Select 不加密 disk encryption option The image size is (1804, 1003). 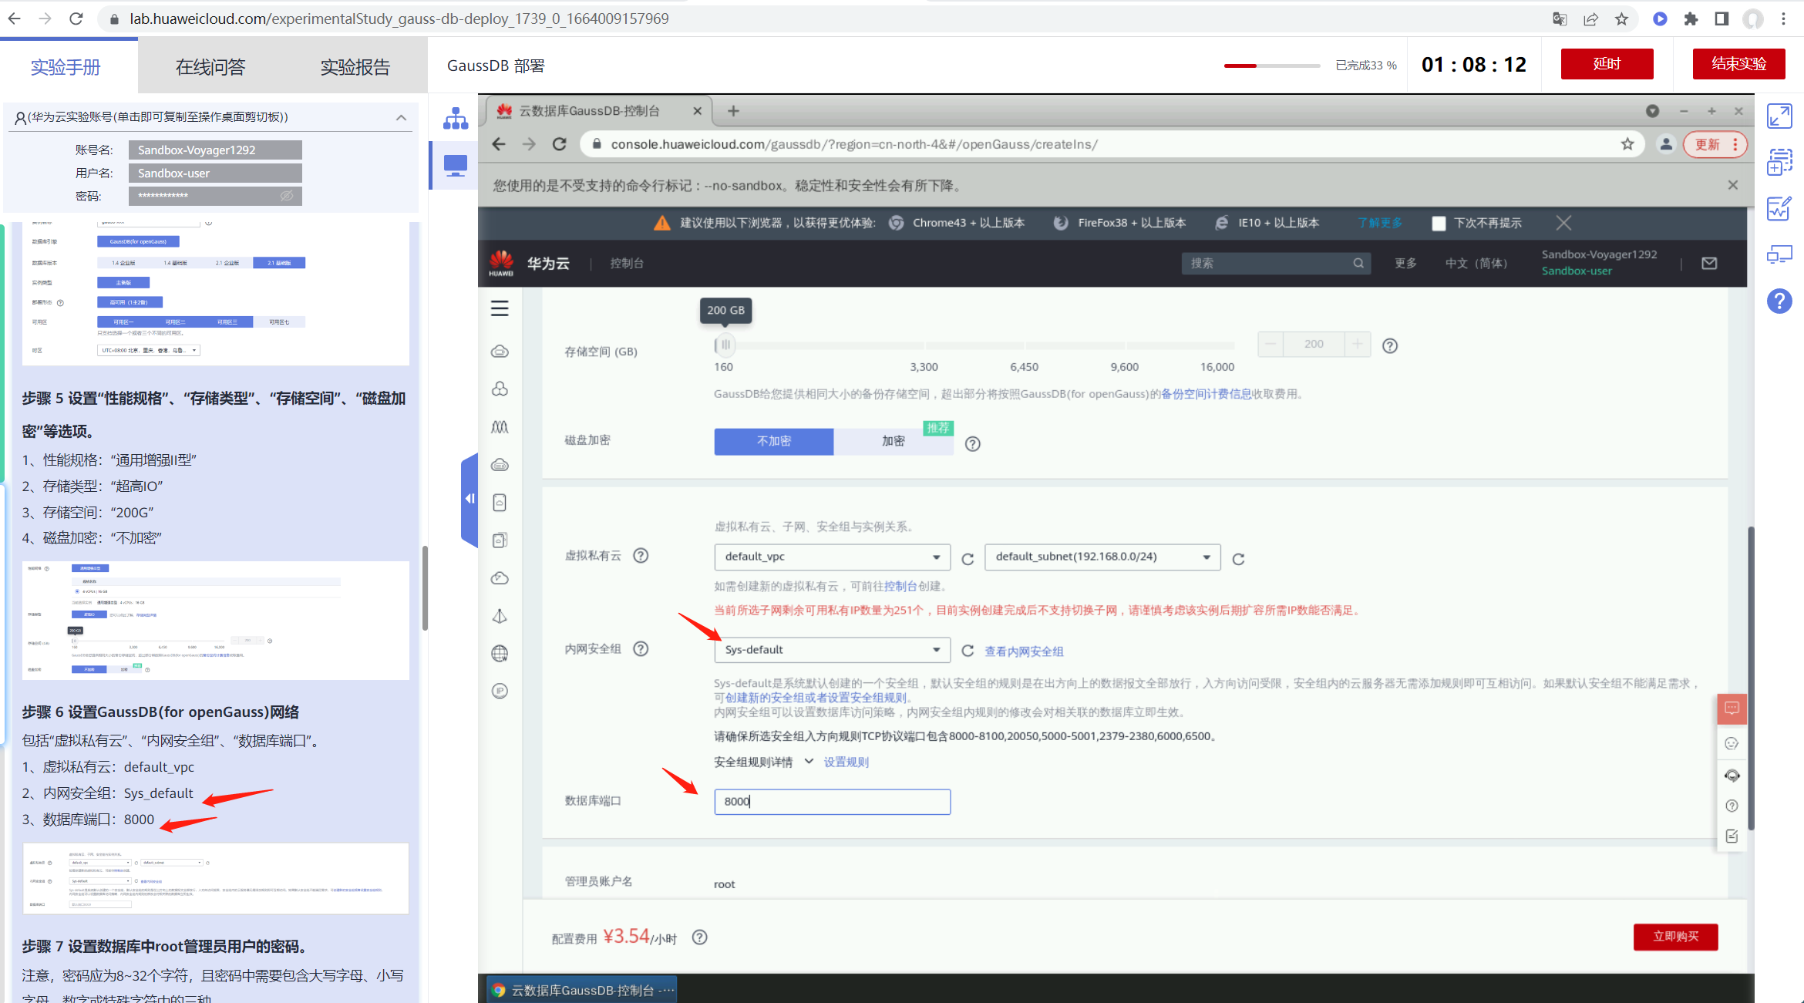click(x=773, y=441)
